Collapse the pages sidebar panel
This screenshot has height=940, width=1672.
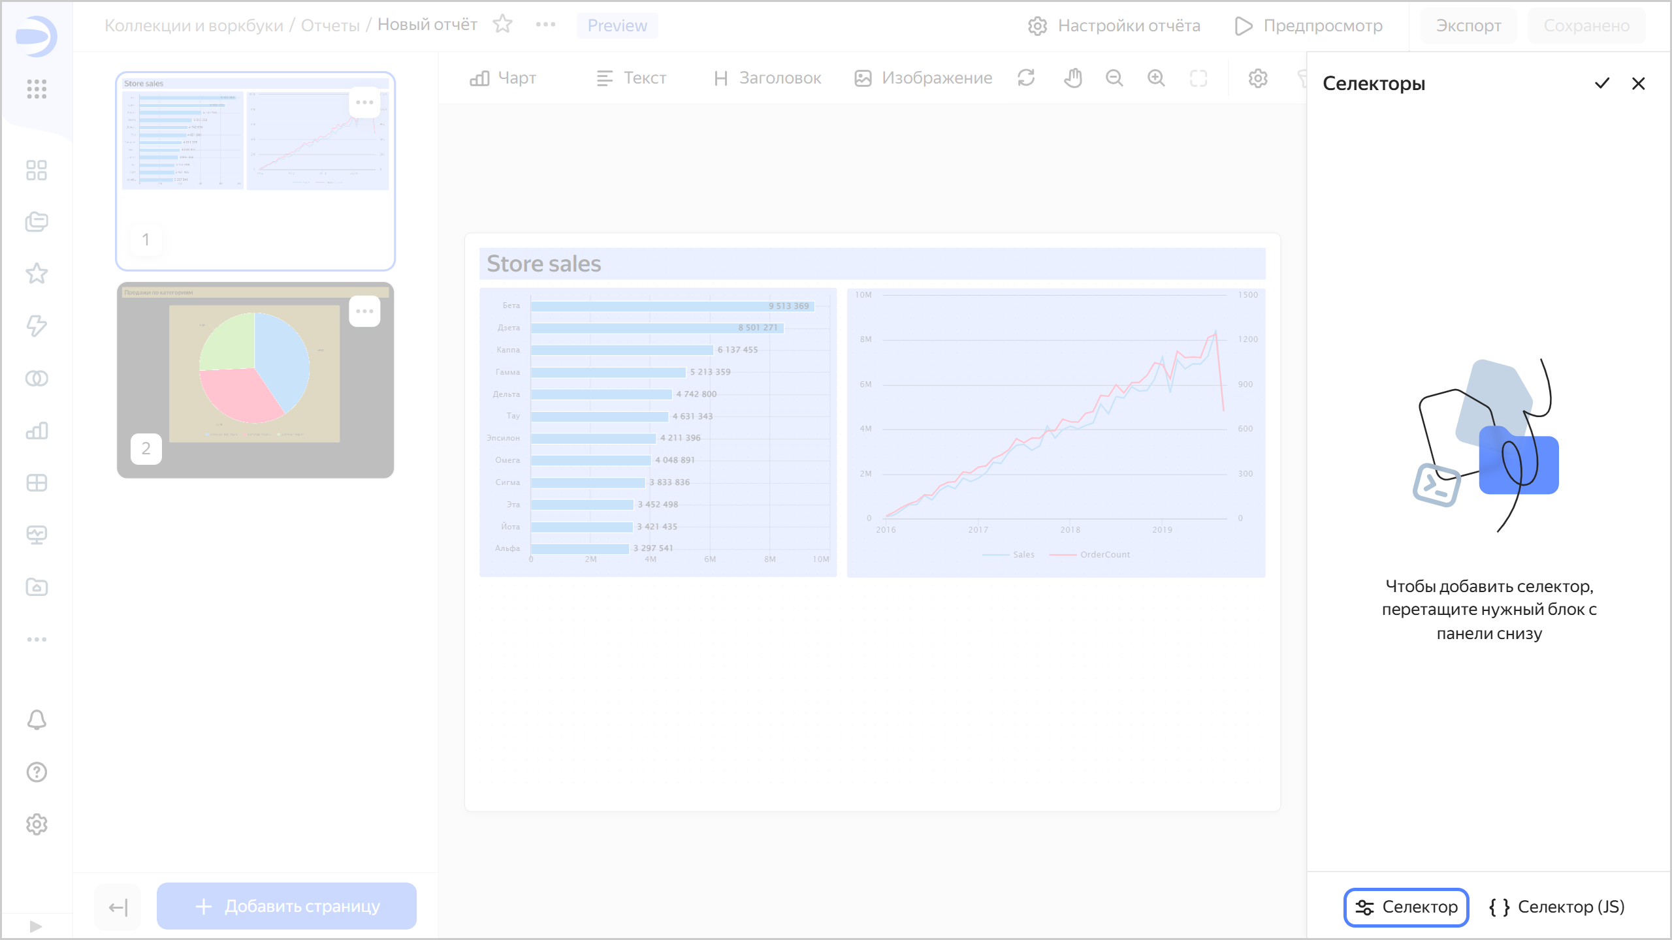[118, 907]
